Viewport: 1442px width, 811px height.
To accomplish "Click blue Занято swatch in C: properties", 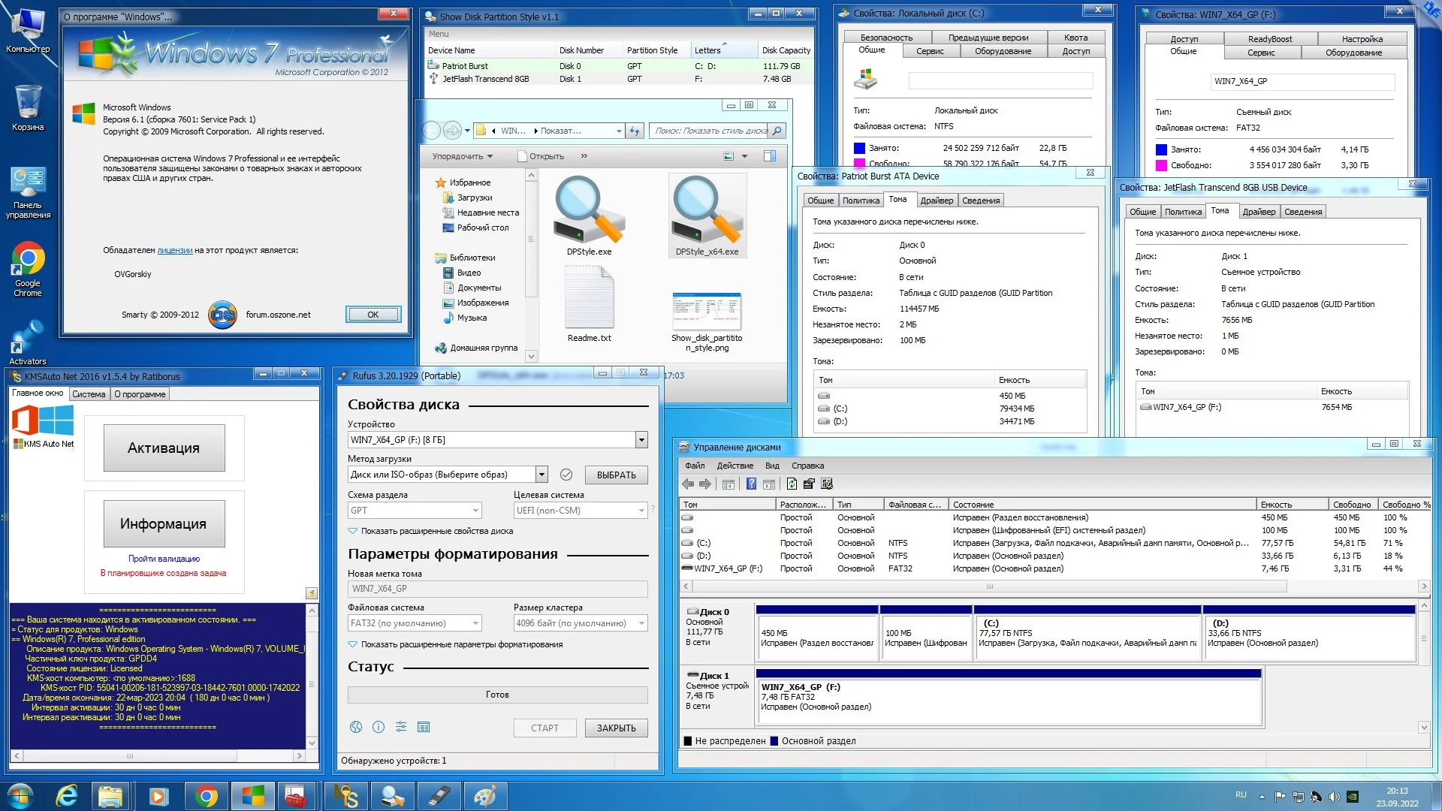I will [x=859, y=148].
